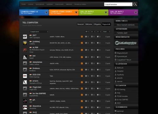158x114 pixels.
Task: Click the Flight 643 team name
Action: click(37, 87)
